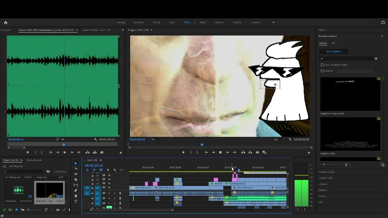Screen dimensions: 388x218
Task: Select the Type tool
Action: pos(76,201)
